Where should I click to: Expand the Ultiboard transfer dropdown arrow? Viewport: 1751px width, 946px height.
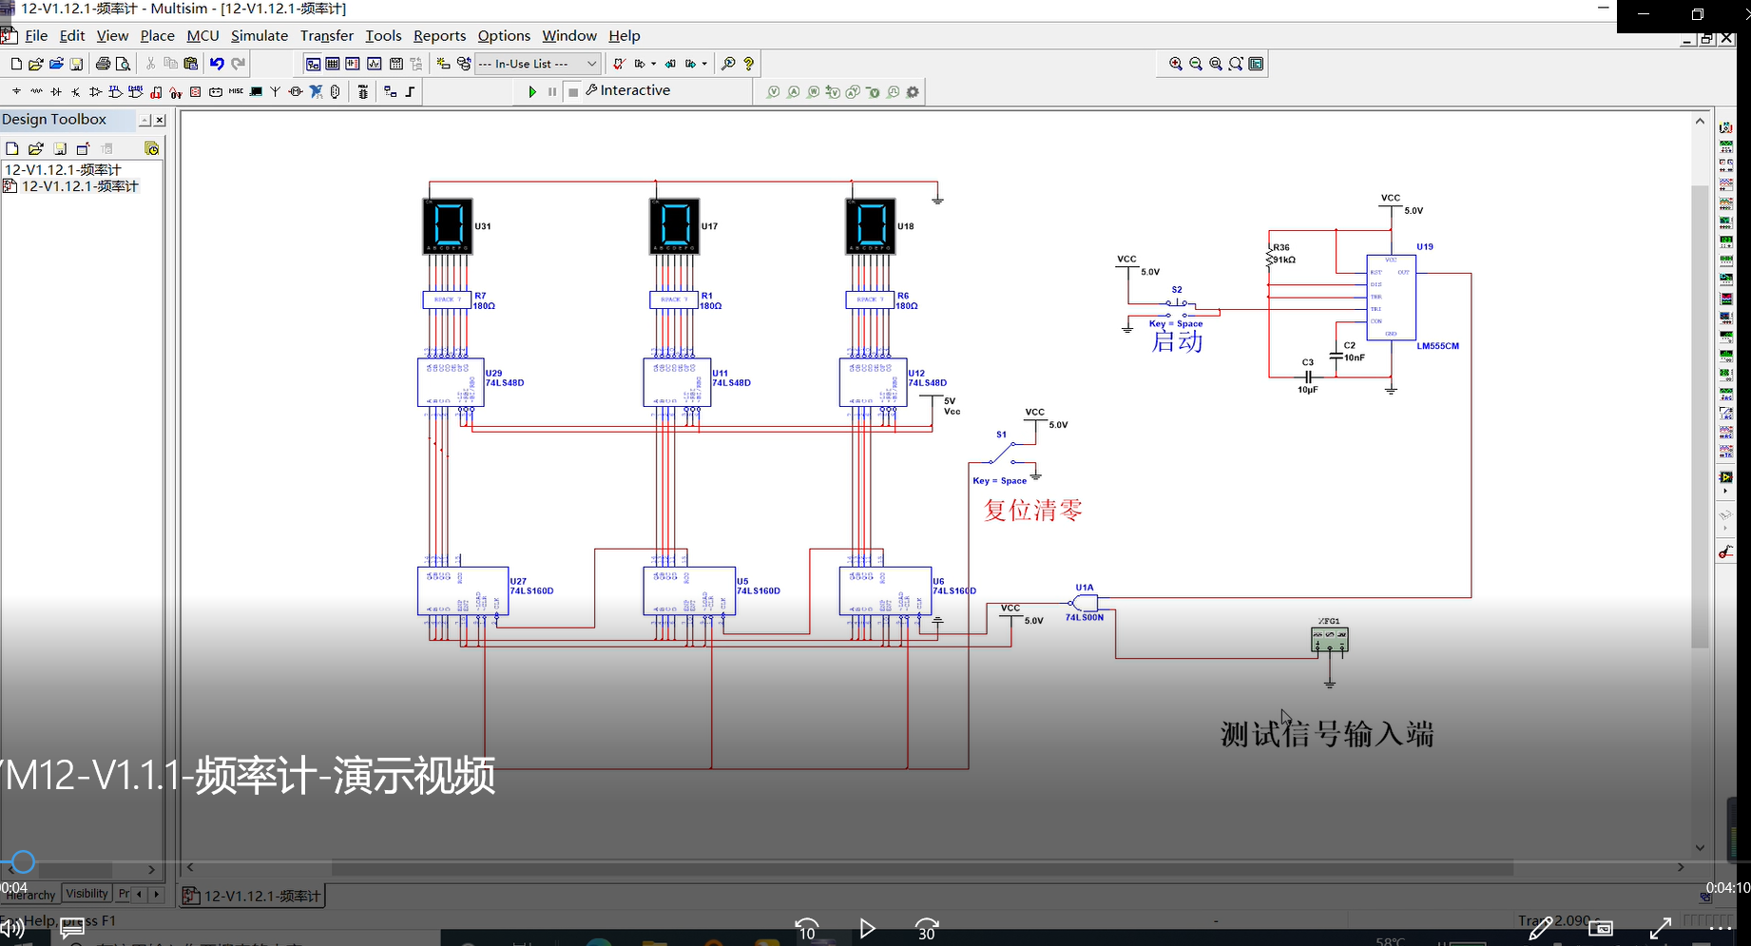pyautogui.click(x=653, y=64)
